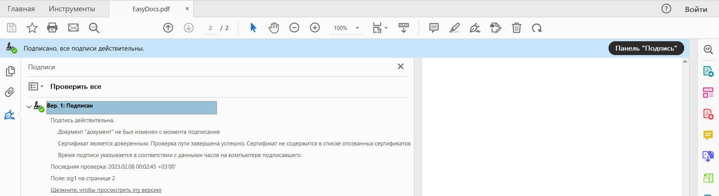Image resolution: width=719 pixels, height=196 pixels.
Task: Select the Вер. 1: Подписан signature row
Action: [x=131, y=108]
